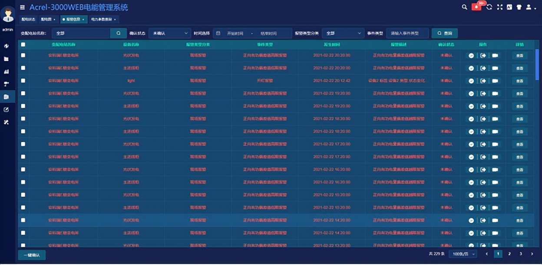This screenshot has height=265, width=542.
Task: Switch to the 配电状态 tab
Action: click(28, 19)
